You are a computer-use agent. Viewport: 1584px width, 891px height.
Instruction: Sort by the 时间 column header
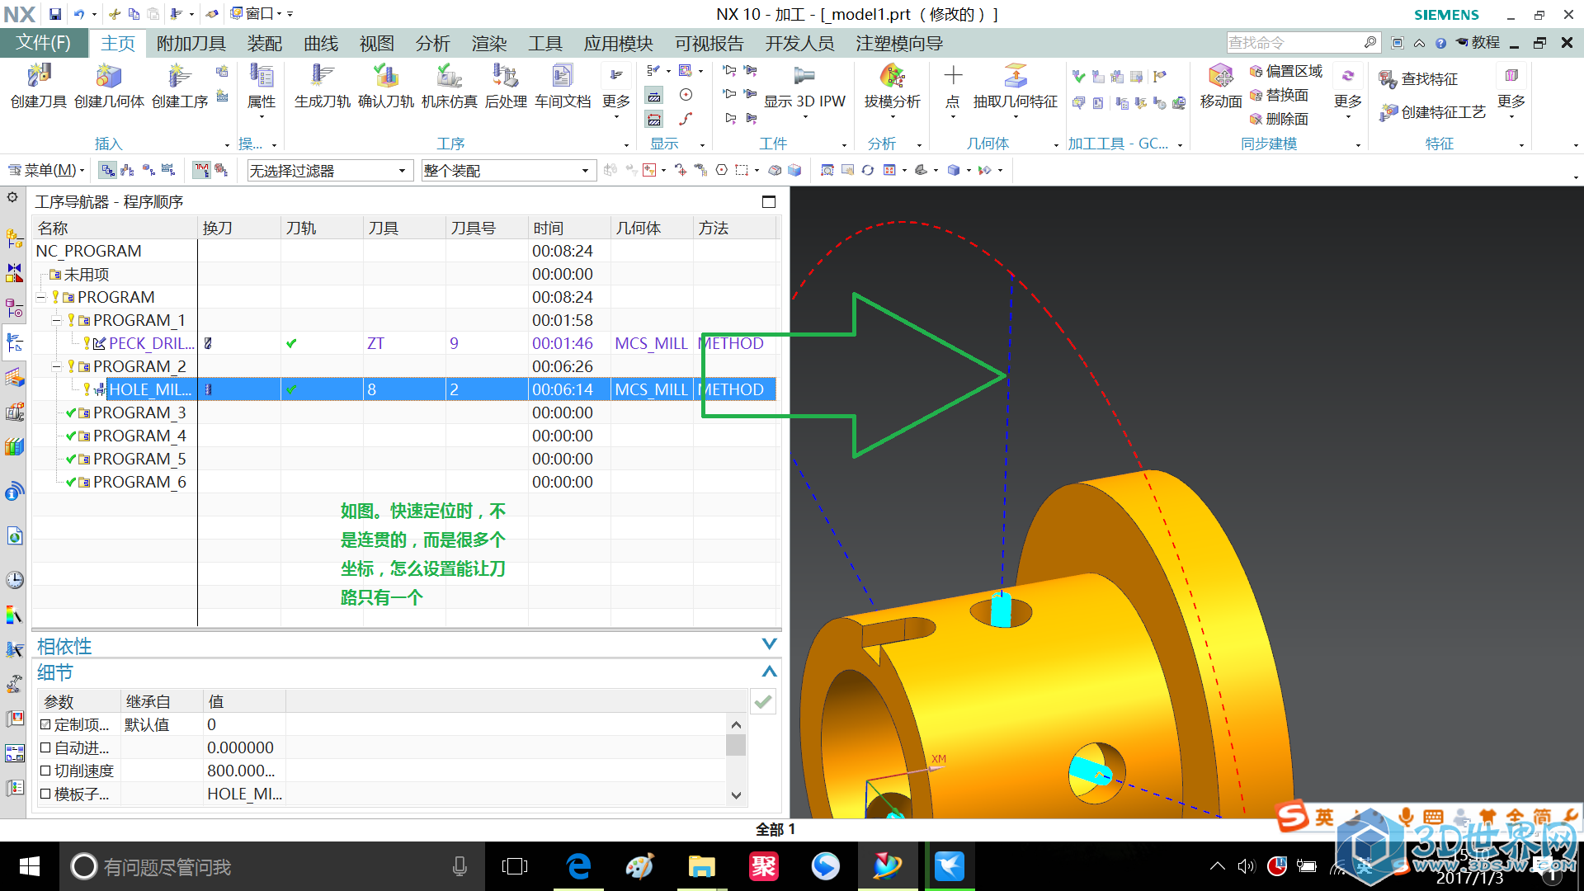[x=569, y=228]
